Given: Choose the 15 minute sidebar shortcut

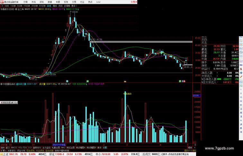Looking at the screenshot, I should pyautogui.click(x=241, y=97).
